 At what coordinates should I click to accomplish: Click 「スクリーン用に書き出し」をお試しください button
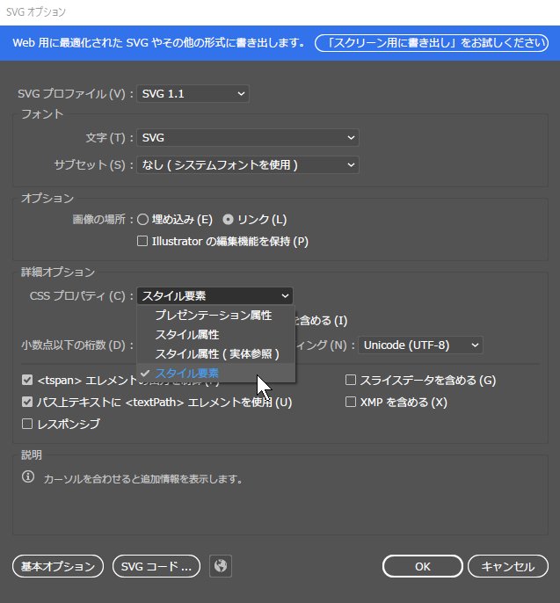coord(432,43)
